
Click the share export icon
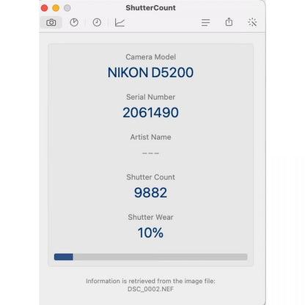point(229,22)
